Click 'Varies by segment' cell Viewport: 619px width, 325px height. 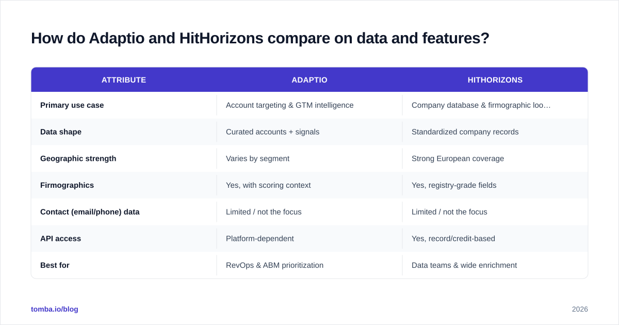258,159
